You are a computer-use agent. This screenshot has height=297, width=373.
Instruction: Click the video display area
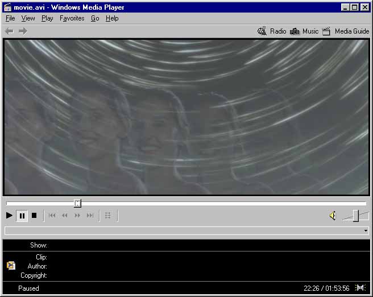click(186, 117)
